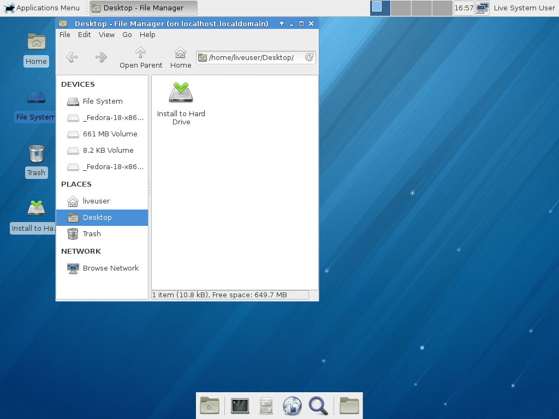Select the 661 MB Volume device
Image resolution: width=559 pixels, height=419 pixels.
click(102, 134)
